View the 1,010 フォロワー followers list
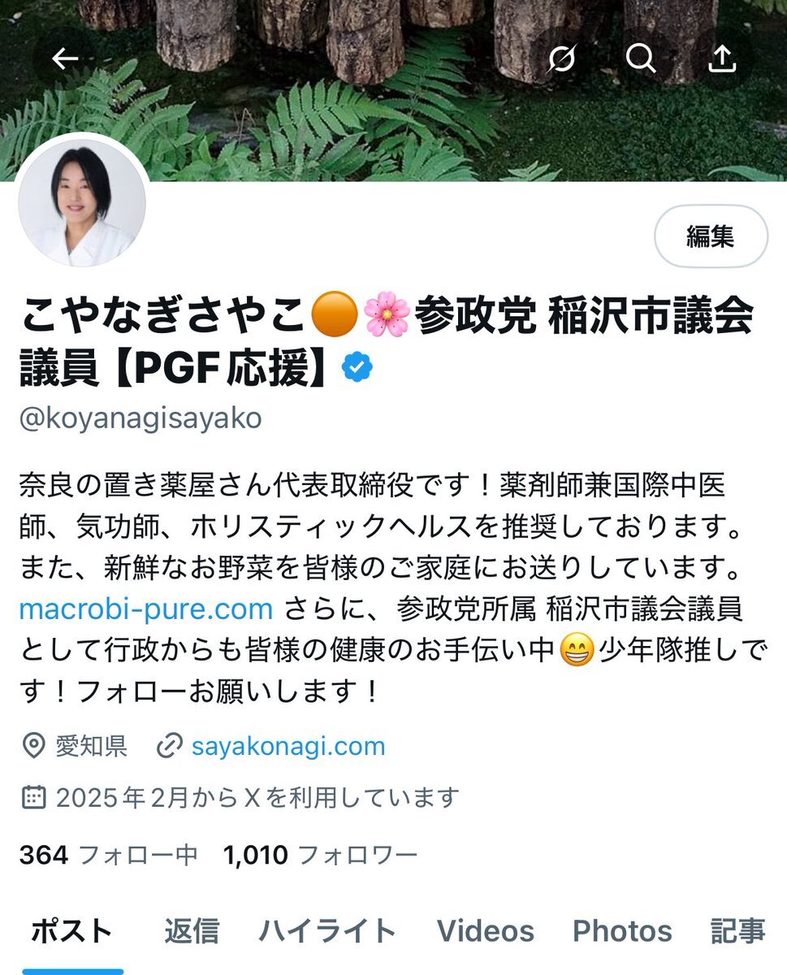 (320, 854)
